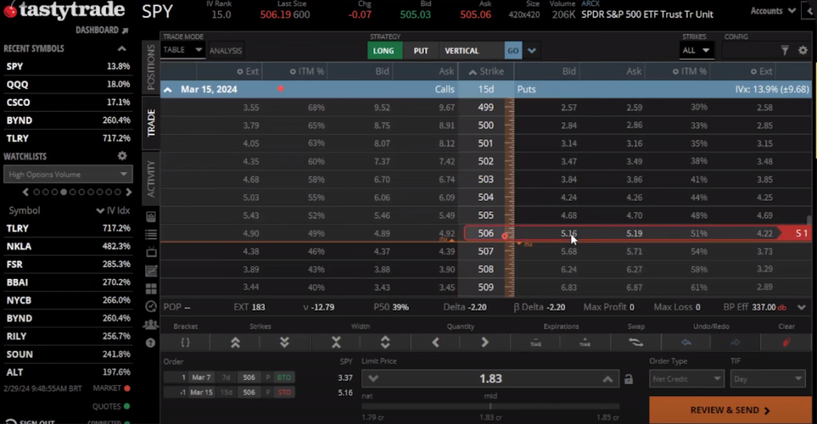817x424 pixels.
Task: Click the limit price slider track
Action: [489, 406]
